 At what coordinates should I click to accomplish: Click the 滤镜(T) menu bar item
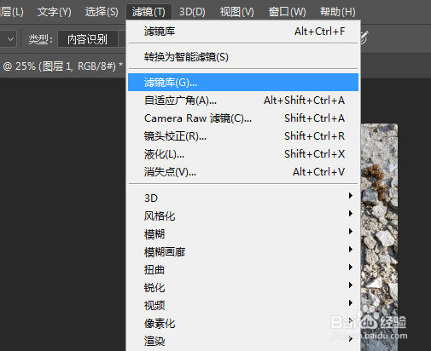(149, 12)
